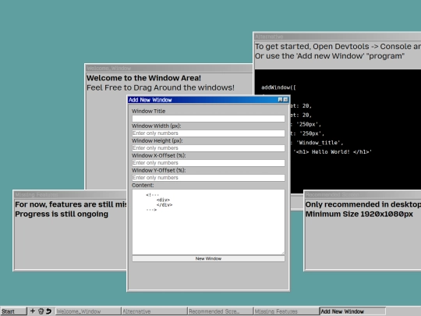Switch to Alternative window in the taskbar
The image size is (421, 316).
point(154,311)
